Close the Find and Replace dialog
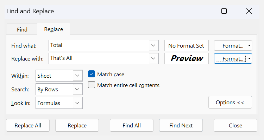Viewport: 264px width, 140px height. pos(249,11)
